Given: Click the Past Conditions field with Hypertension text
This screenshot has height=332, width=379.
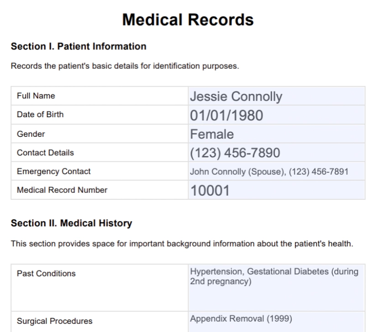Looking at the screenshot, I should click(x=277, y=288).
